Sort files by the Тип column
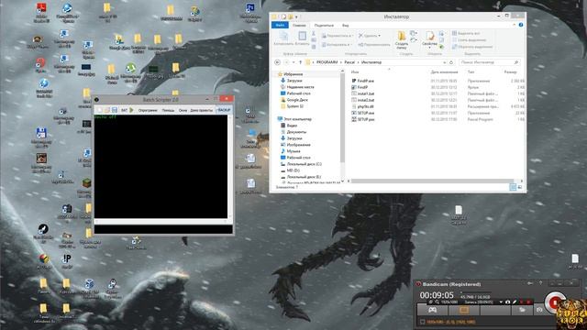Screen dimensions: 587x330 pos(471,71)
